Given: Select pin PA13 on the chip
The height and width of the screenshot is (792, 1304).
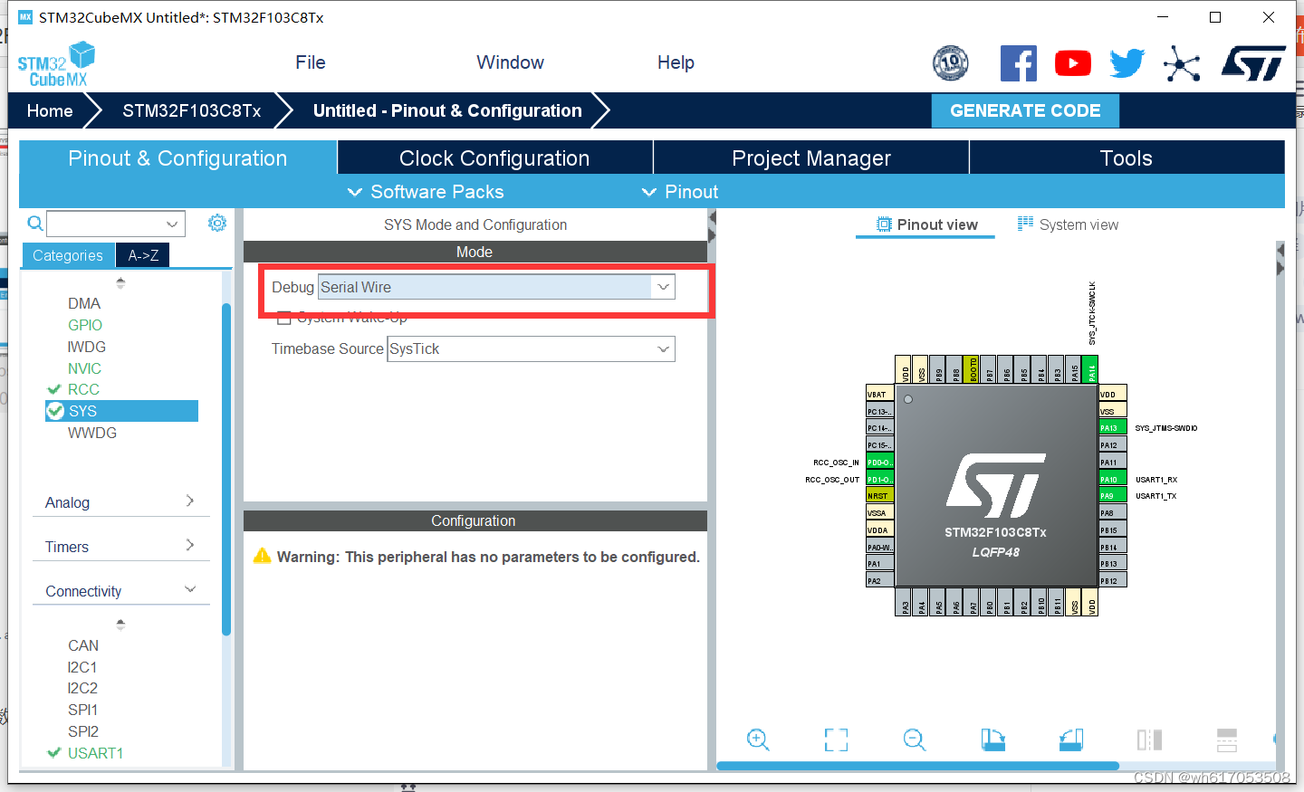Looking at the screenshot, I should click(x=1112, y=427).
